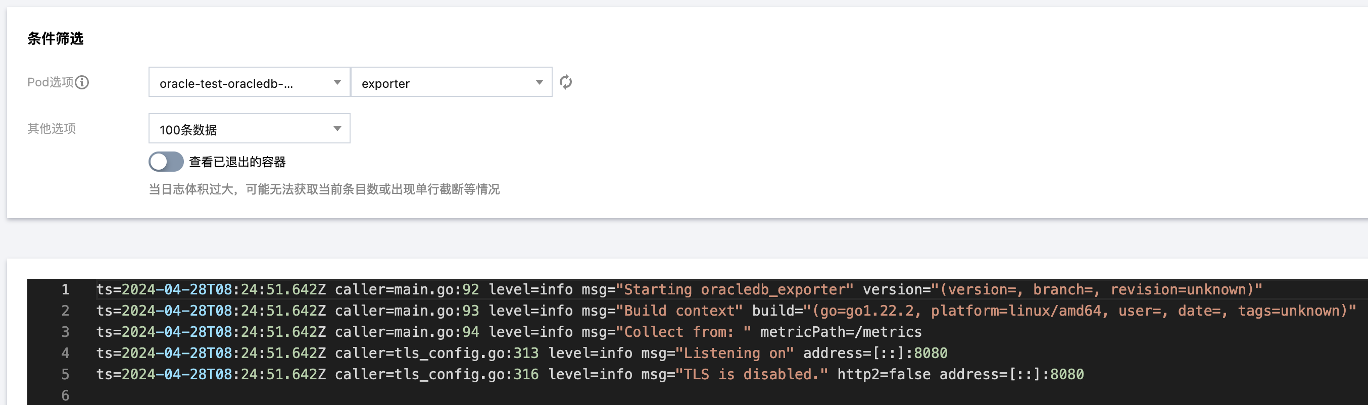Image resolution: width=1368 pixels, height=405 pixels.
Task: Click log line with "Collect from: "
Action: 509,332
